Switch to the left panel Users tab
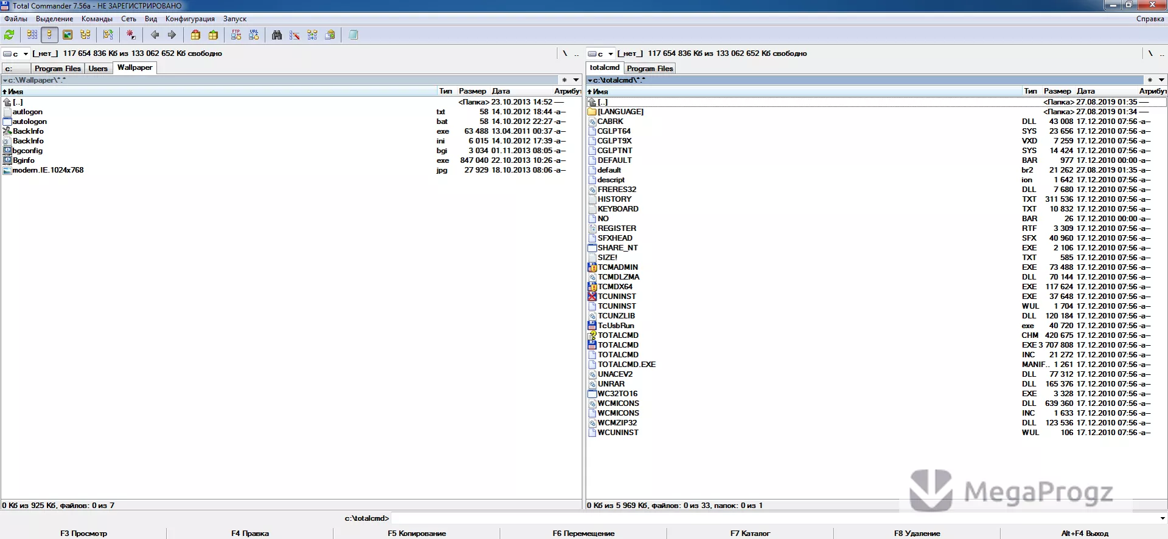Screen dimensions: 1168x539 coord(98,69)
